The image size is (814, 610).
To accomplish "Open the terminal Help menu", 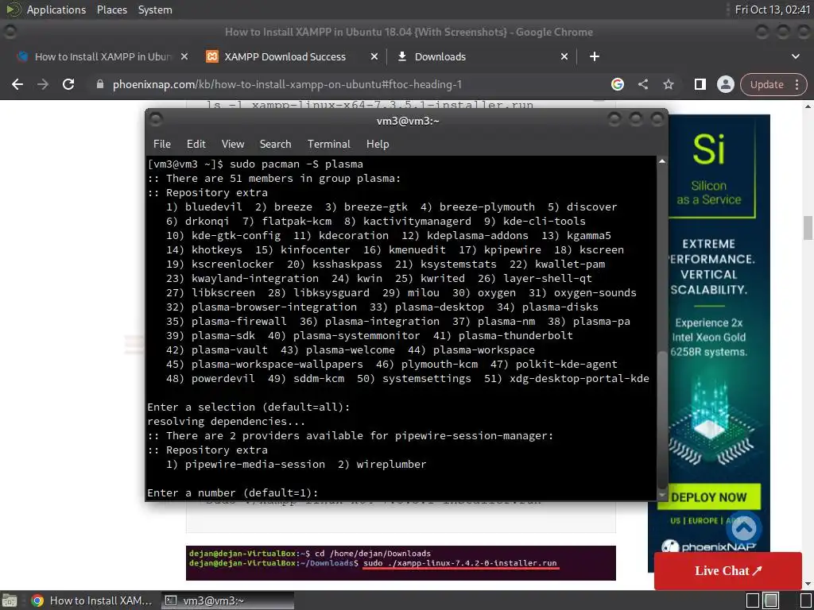I will tap(378, 145).
